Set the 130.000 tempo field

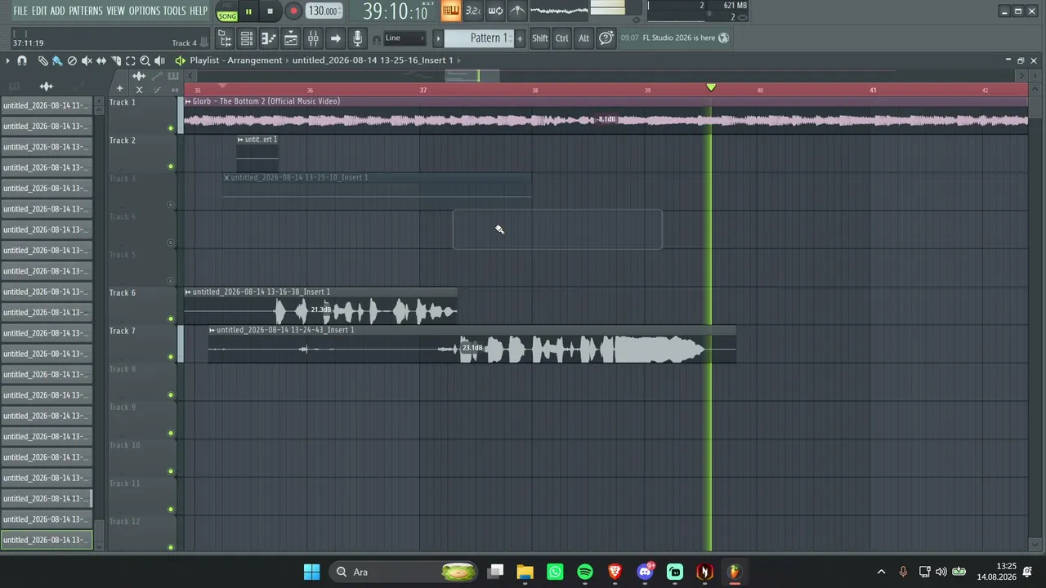324,11
